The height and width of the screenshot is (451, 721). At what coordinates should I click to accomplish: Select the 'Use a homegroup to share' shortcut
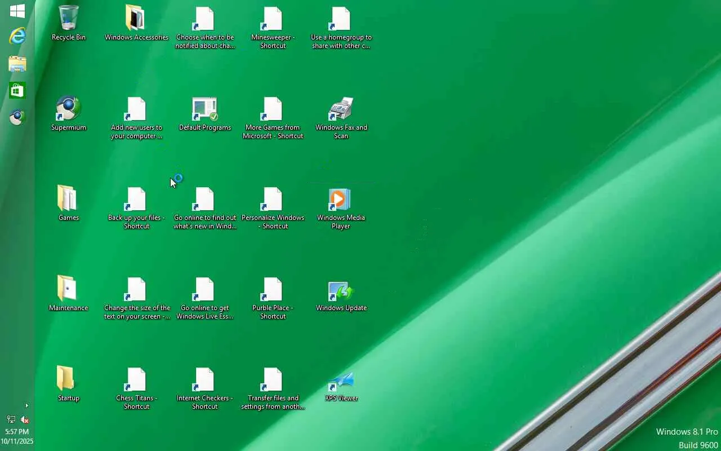[x=341, y=28]
